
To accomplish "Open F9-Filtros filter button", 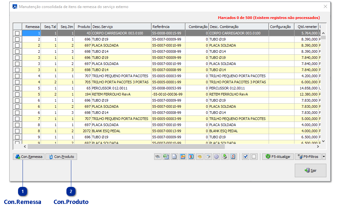I will 308,157.
